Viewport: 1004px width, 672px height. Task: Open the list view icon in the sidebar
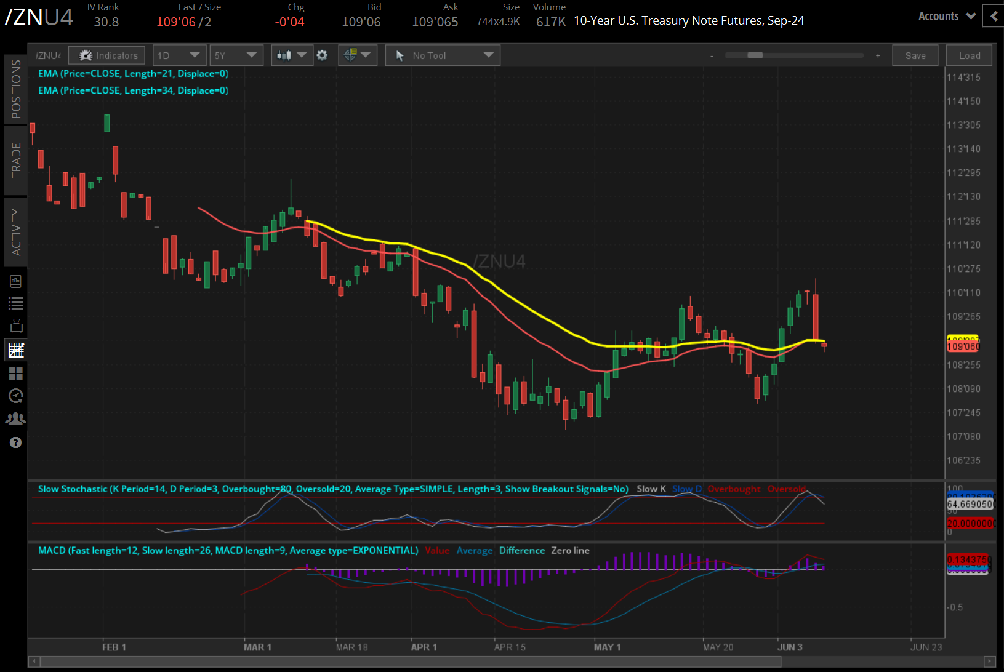pos(16,303)
